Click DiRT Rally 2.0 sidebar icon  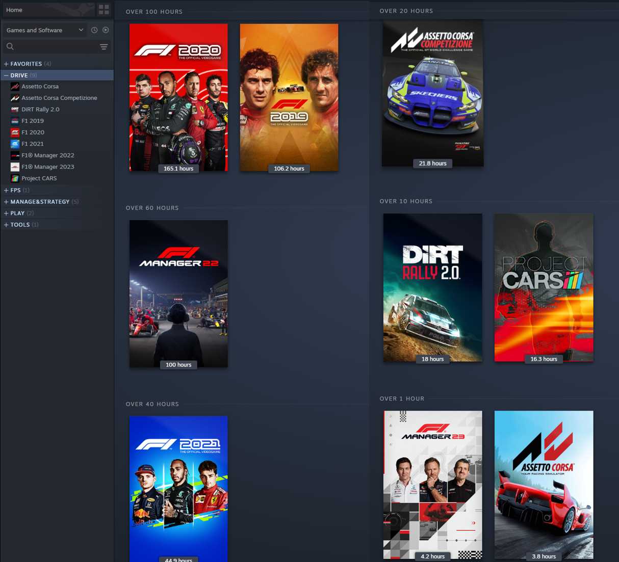point(15,110)
